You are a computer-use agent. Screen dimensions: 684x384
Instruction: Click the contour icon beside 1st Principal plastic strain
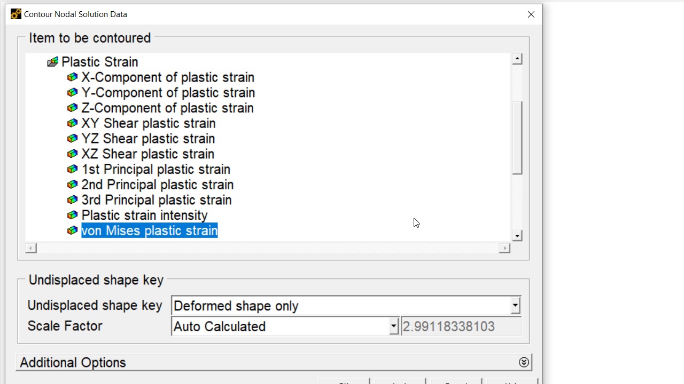[72, 170]
